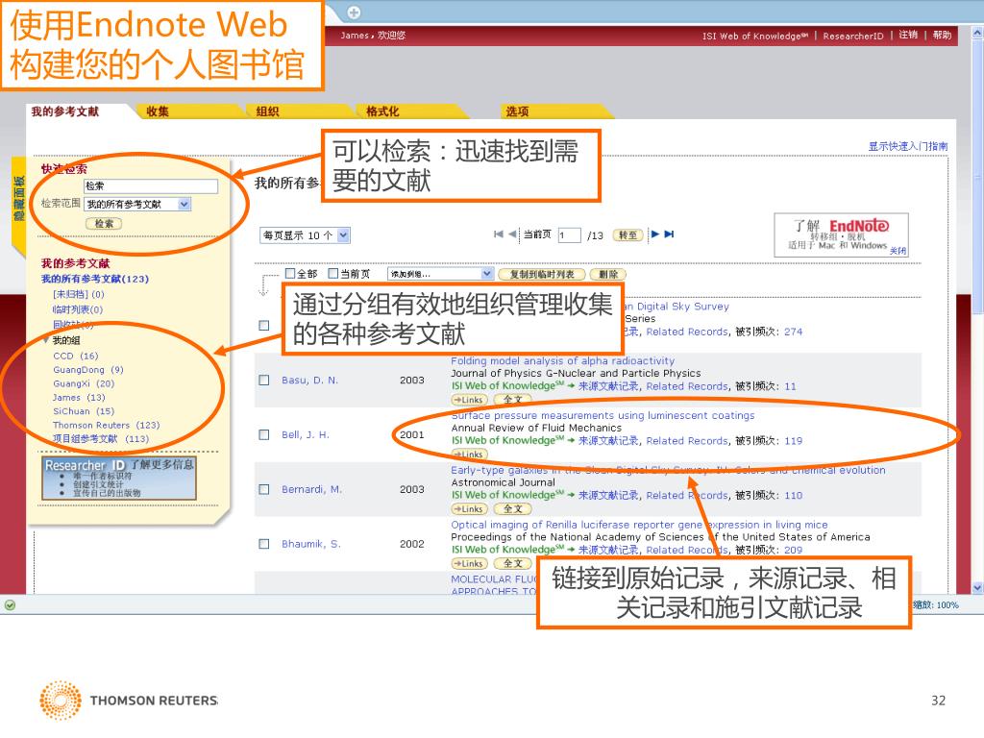This screenshot has width=984, height=738.
Task: Go to next page arrow icon
Action: tap(655, 234)
